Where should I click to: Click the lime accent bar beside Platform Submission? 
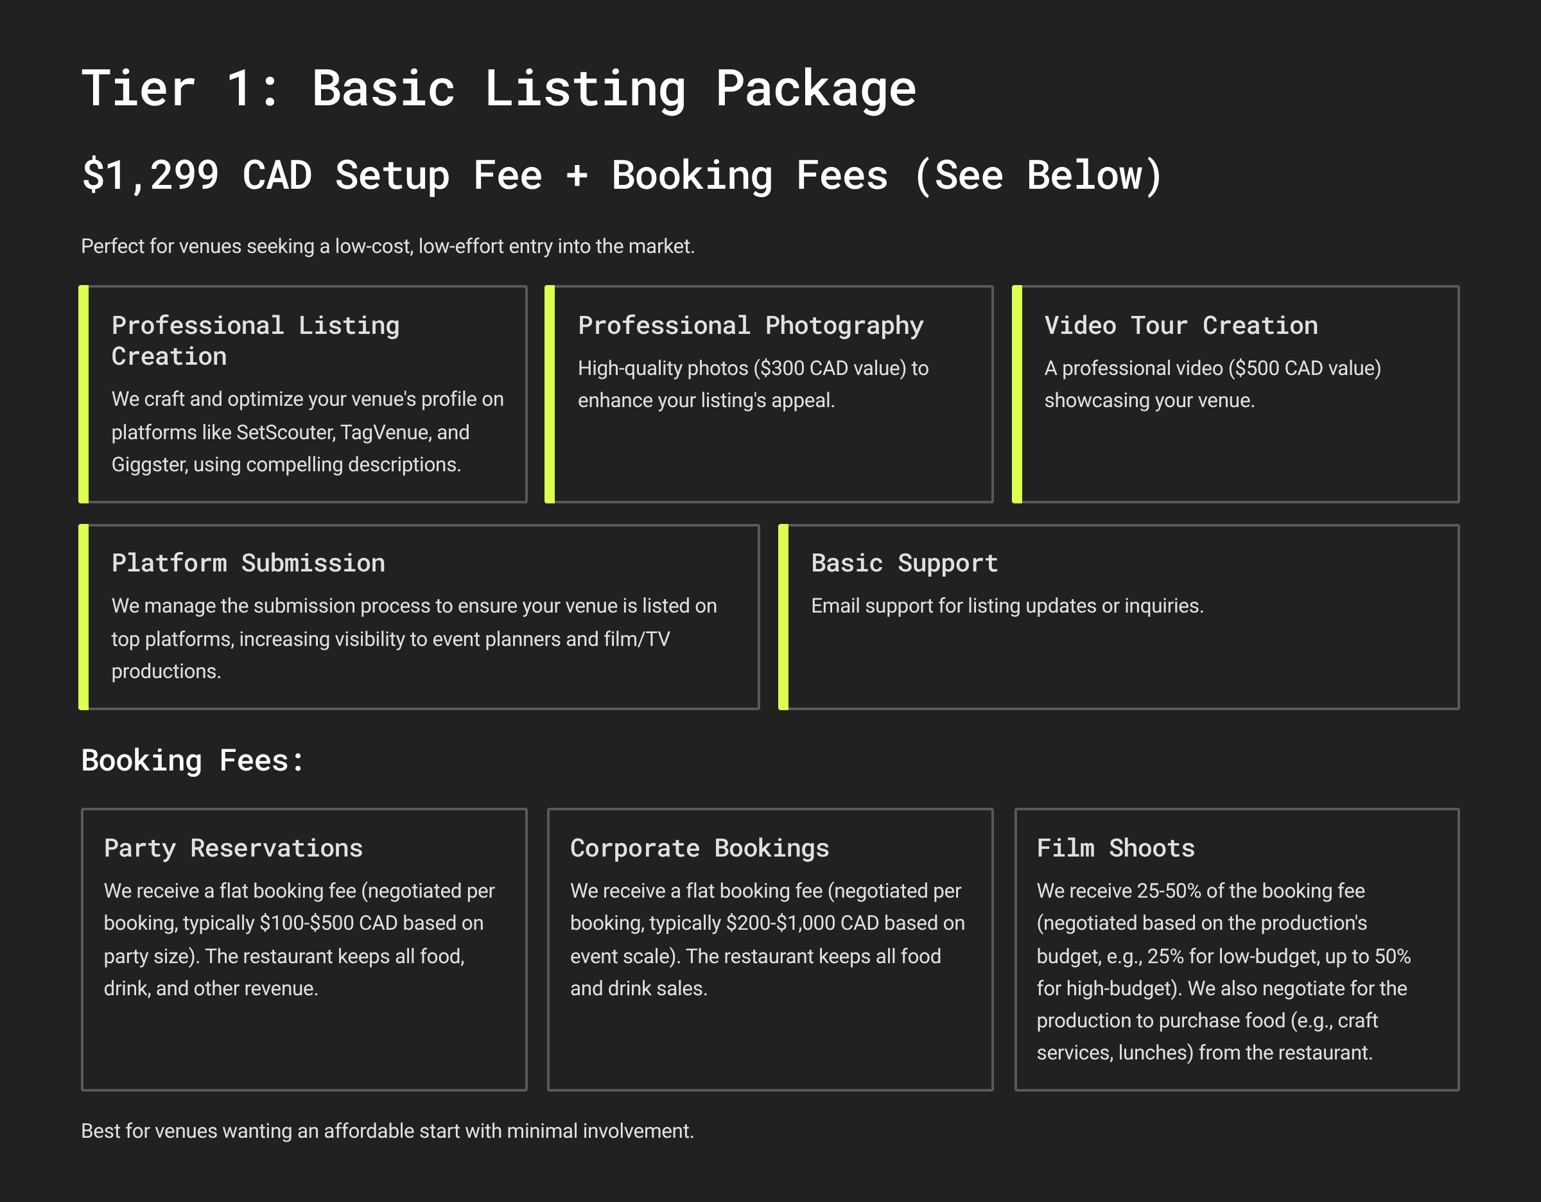83,616
